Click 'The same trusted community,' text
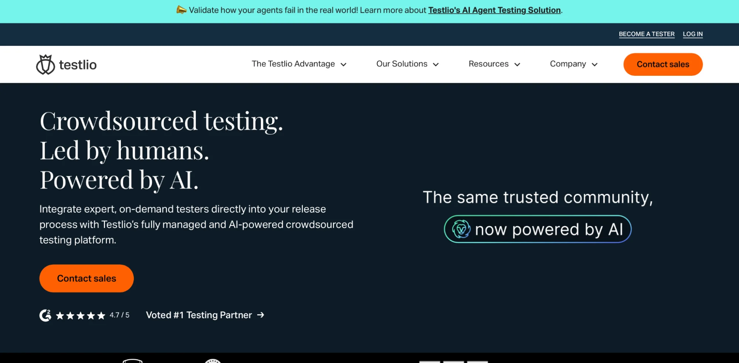This screenshot has height=363, width=739. tap(538, 197)
